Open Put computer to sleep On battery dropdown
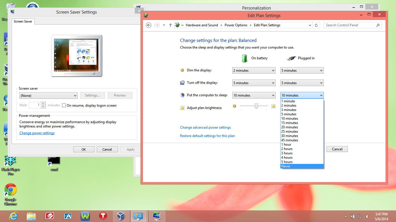This screenshot has height=222, width=396. (254, 95)
